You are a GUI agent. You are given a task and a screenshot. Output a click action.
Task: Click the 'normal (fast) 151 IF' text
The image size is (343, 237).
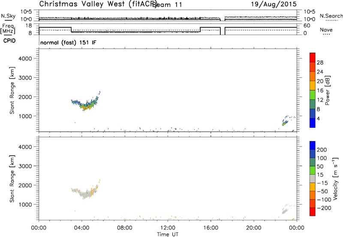(x=68, y=42)
